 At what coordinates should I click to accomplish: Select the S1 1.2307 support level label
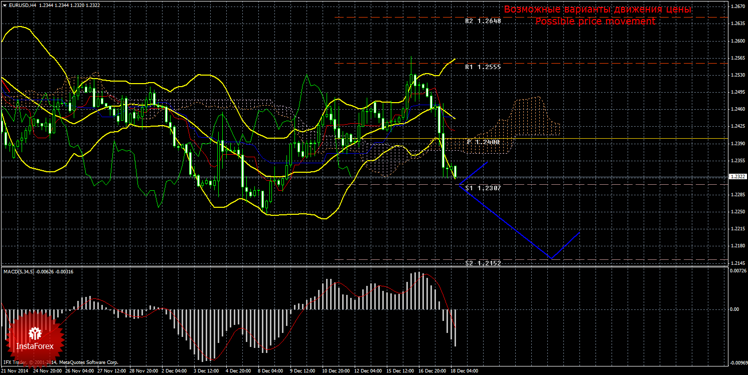[x=483, y=188]
